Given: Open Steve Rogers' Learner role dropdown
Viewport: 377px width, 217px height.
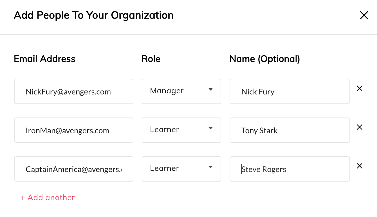Looking at the screenshot, I should 181,169.
